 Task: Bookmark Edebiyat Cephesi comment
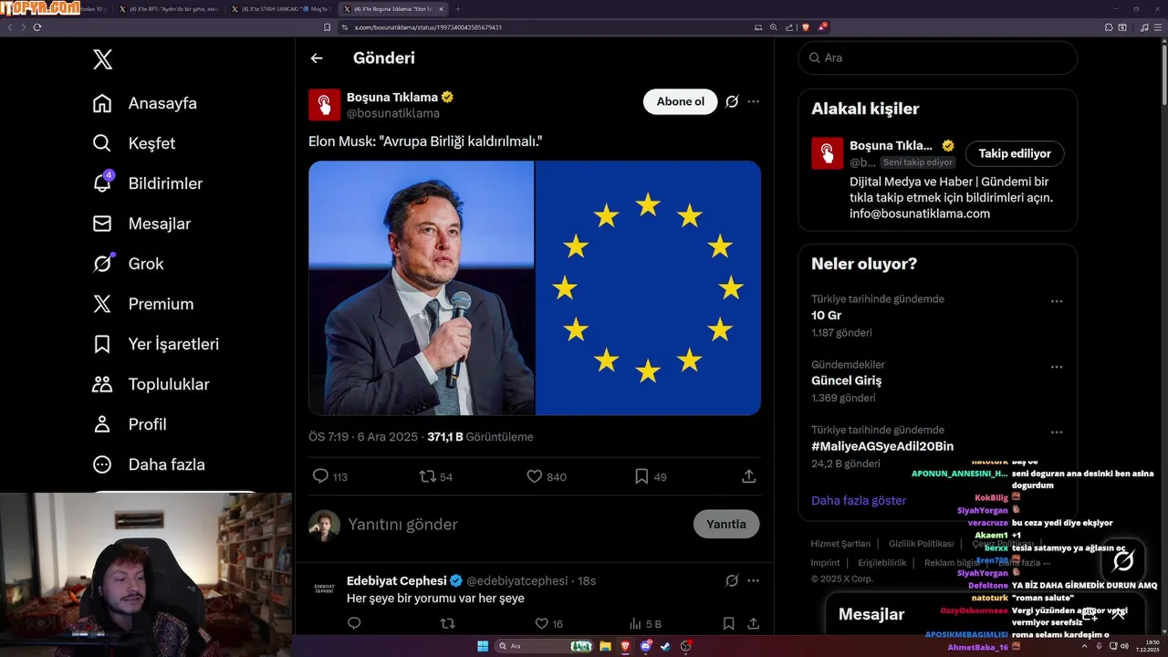click(x=728, y=624)
